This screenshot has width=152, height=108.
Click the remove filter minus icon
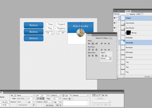72,99
